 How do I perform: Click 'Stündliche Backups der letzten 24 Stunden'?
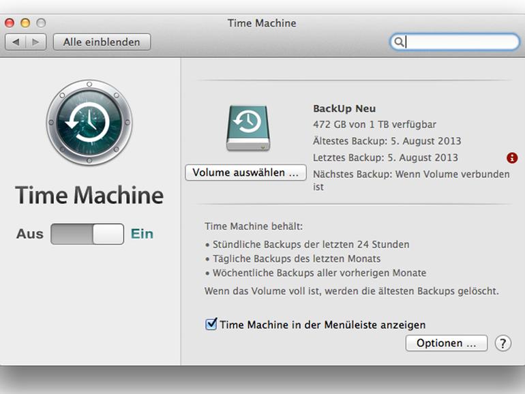click(x=311, y=244)
